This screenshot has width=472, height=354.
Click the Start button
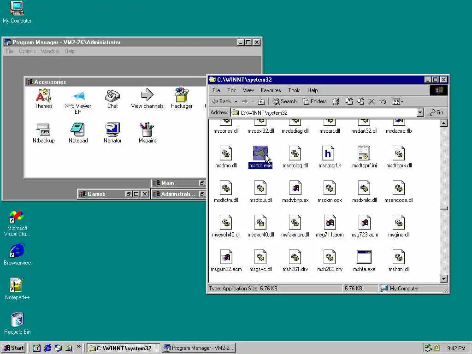tap(13, 348)
